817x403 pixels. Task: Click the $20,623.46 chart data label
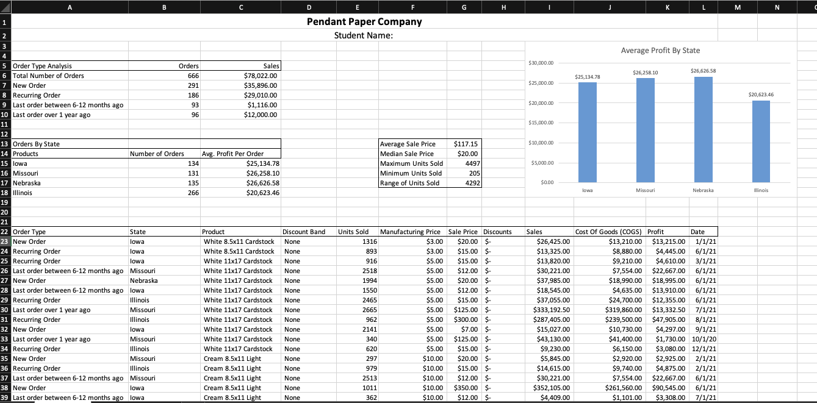click(x=761, y=95)
